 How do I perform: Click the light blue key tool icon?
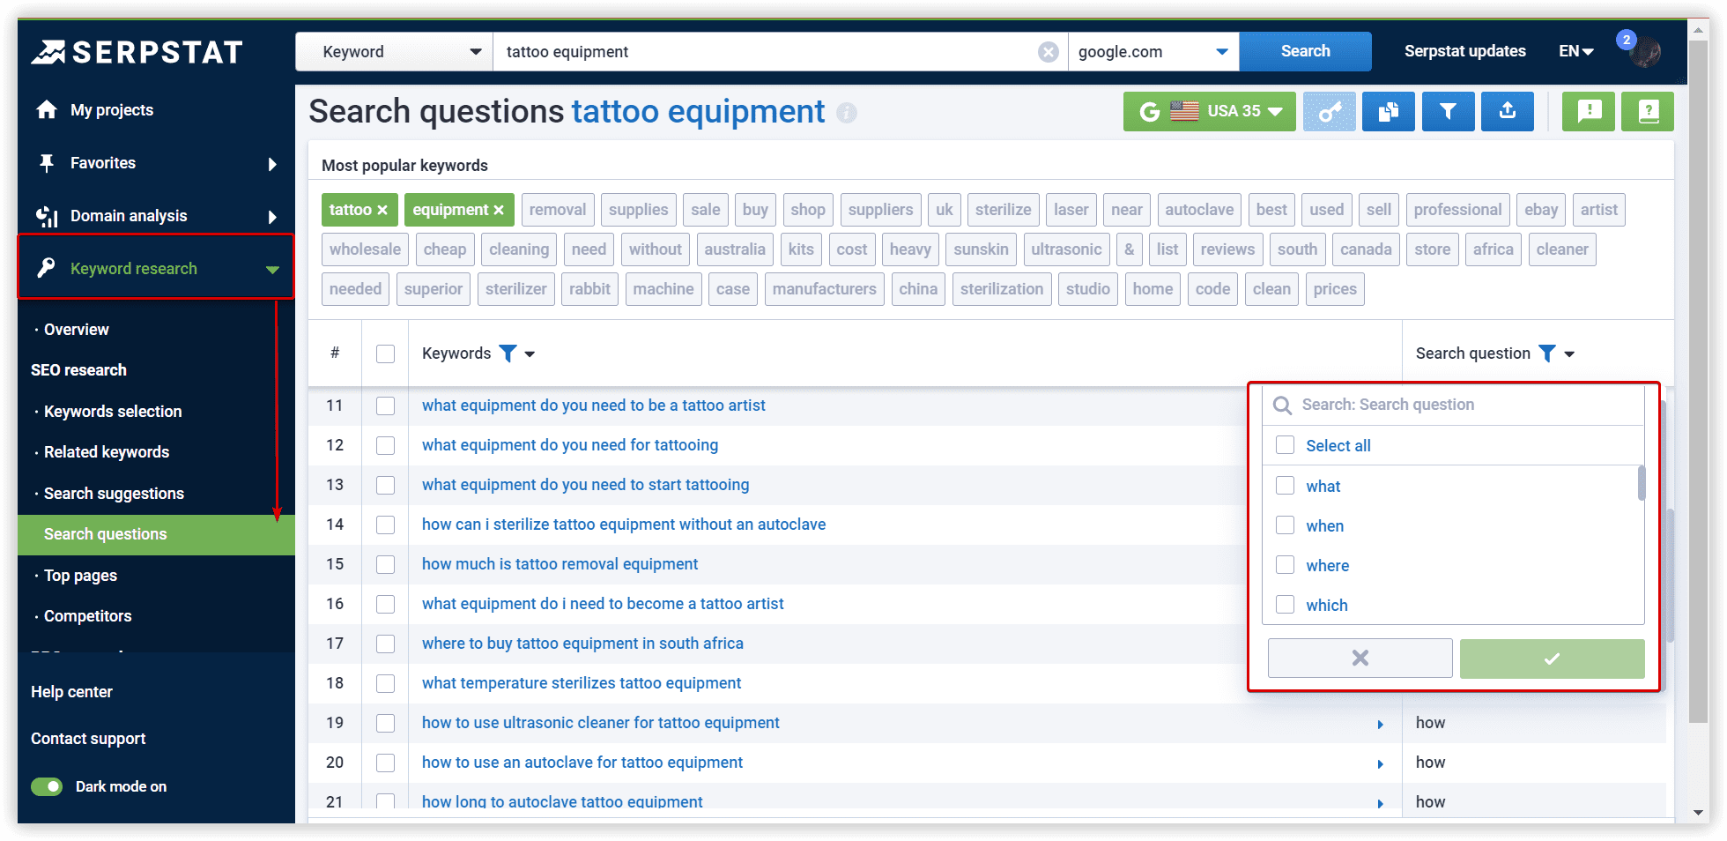[x=1329, y=111]
